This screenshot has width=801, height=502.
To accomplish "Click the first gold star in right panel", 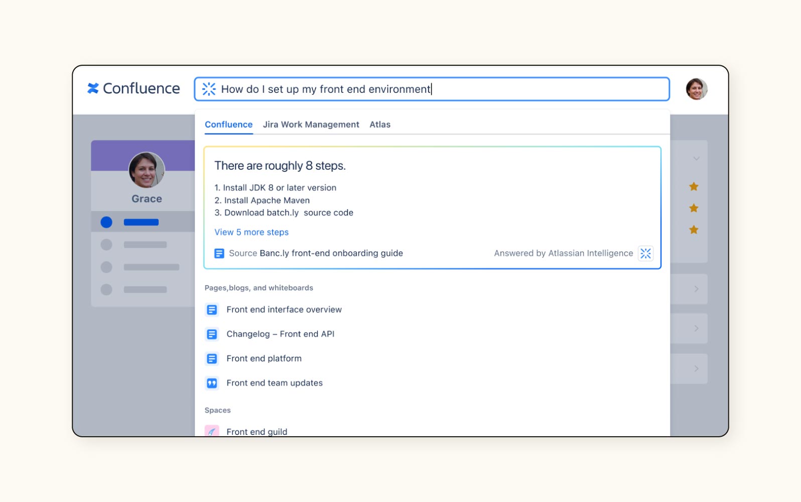I will click(x=694, y=187).
